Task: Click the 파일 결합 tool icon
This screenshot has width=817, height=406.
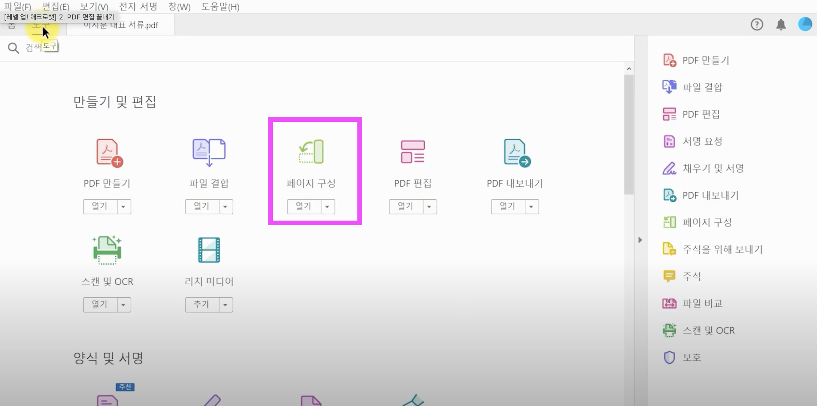Action: coord(209,152)
